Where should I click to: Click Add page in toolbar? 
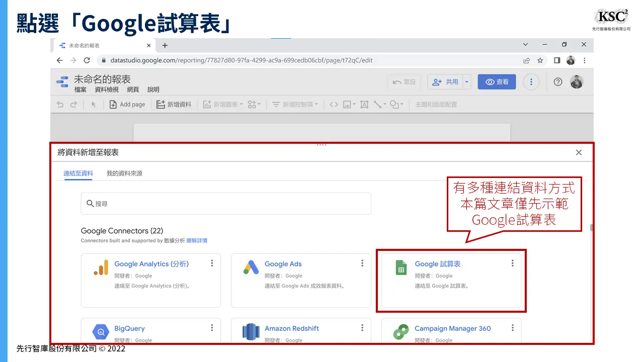(127, 105)
